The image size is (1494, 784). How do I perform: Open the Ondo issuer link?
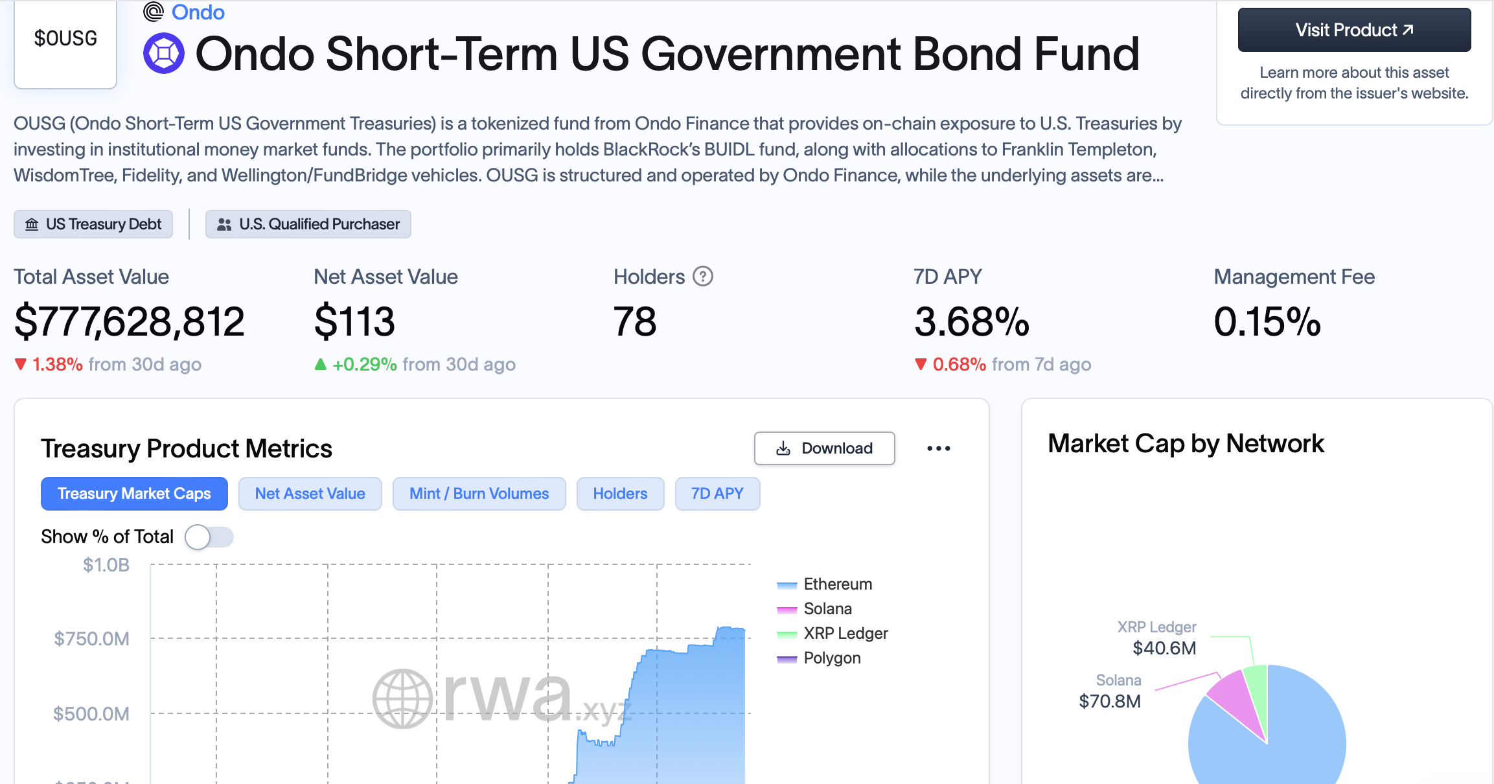[x=198, y=12]
